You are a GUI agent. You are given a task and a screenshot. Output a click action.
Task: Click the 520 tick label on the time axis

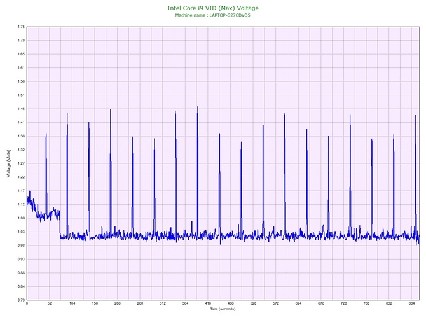253,303
